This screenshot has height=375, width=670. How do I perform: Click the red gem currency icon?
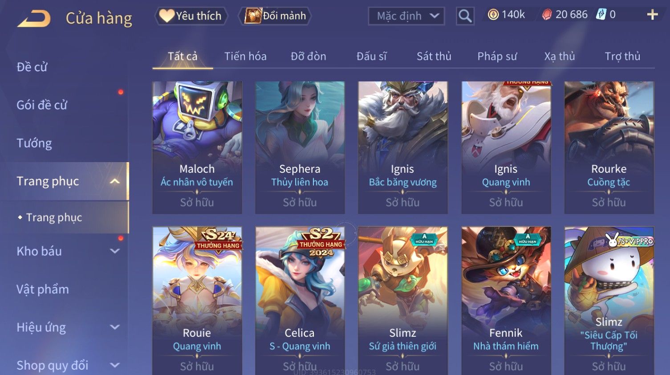[x=547, y=15]
